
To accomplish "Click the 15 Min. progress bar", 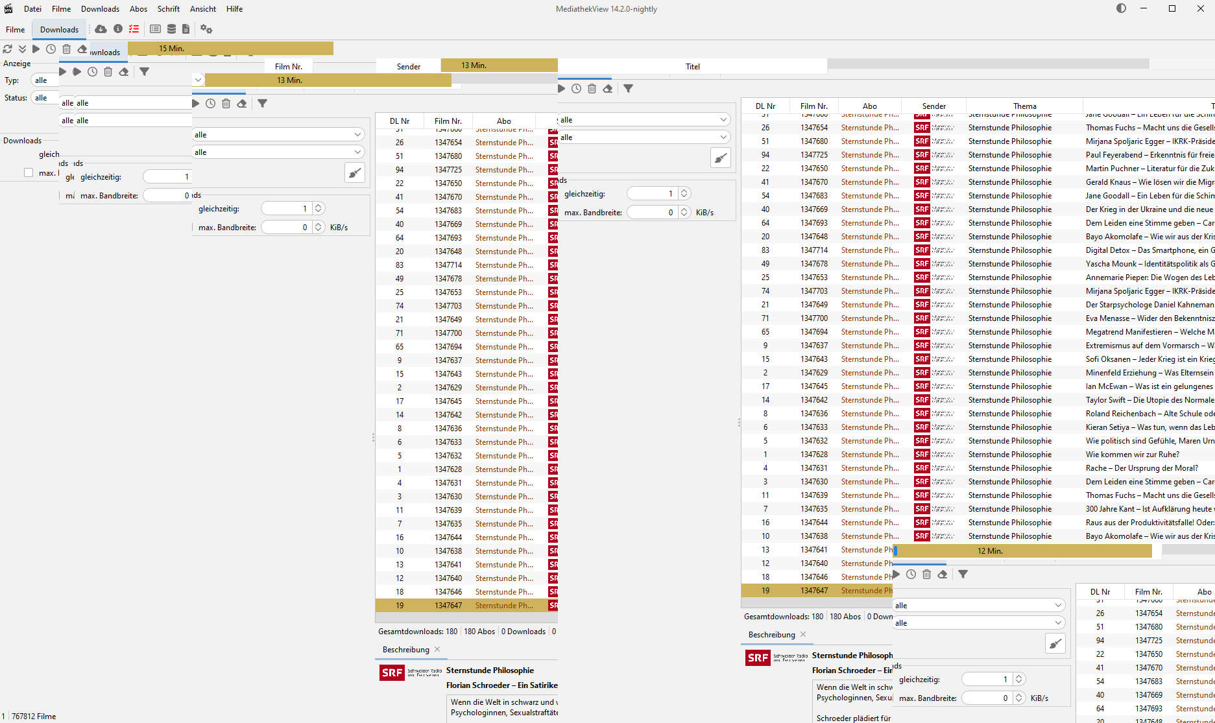I will pyautogui.click(x=230, y=49).
